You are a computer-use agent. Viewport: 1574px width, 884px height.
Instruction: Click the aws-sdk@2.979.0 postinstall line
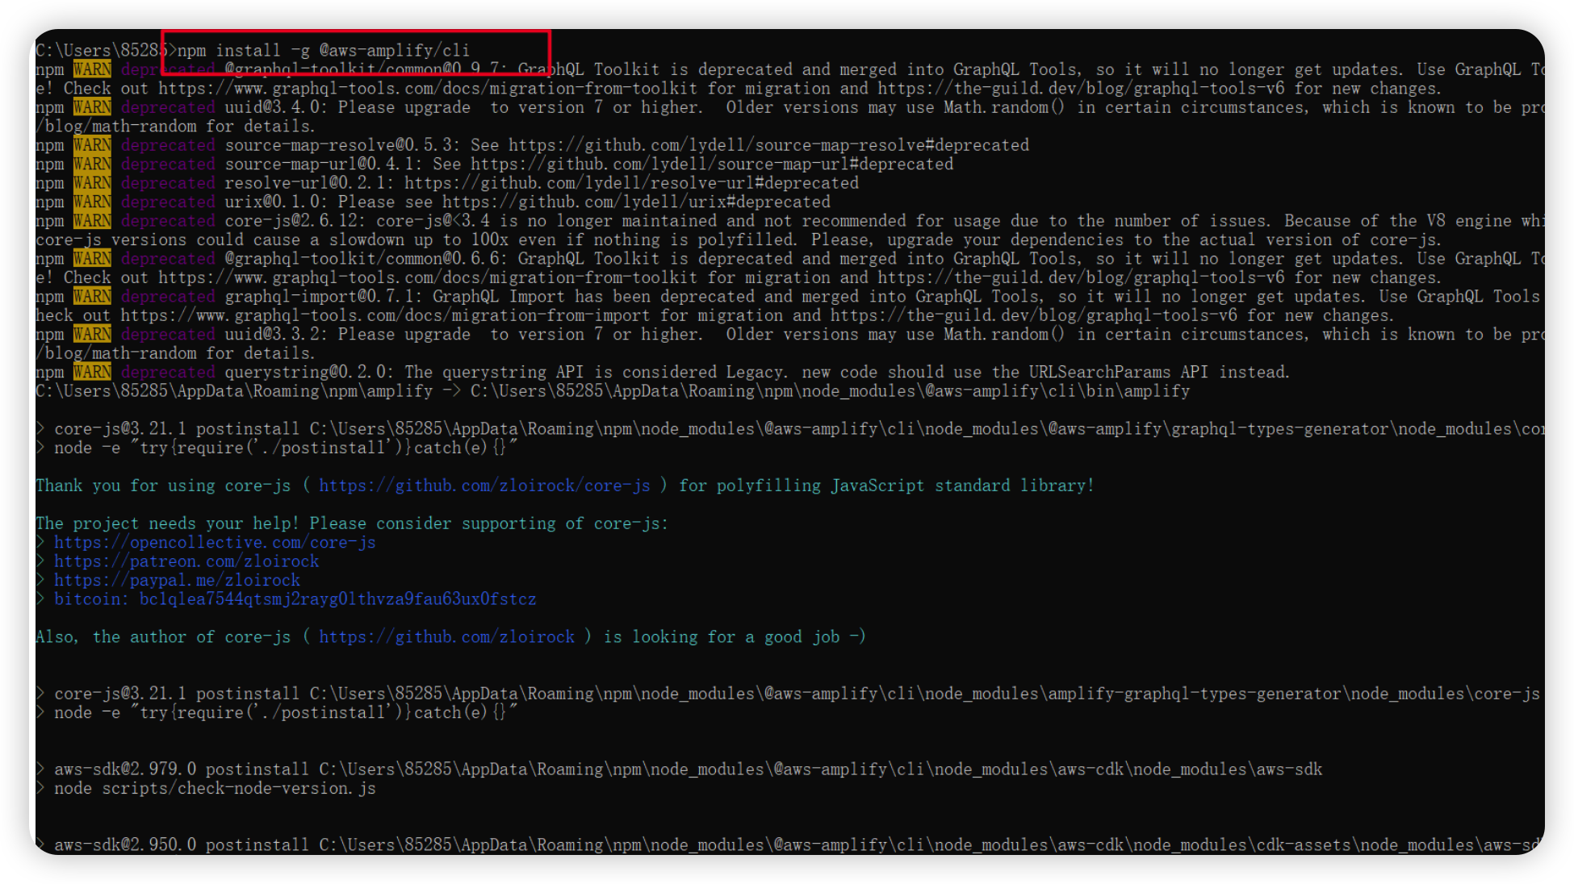pos(688,769)
